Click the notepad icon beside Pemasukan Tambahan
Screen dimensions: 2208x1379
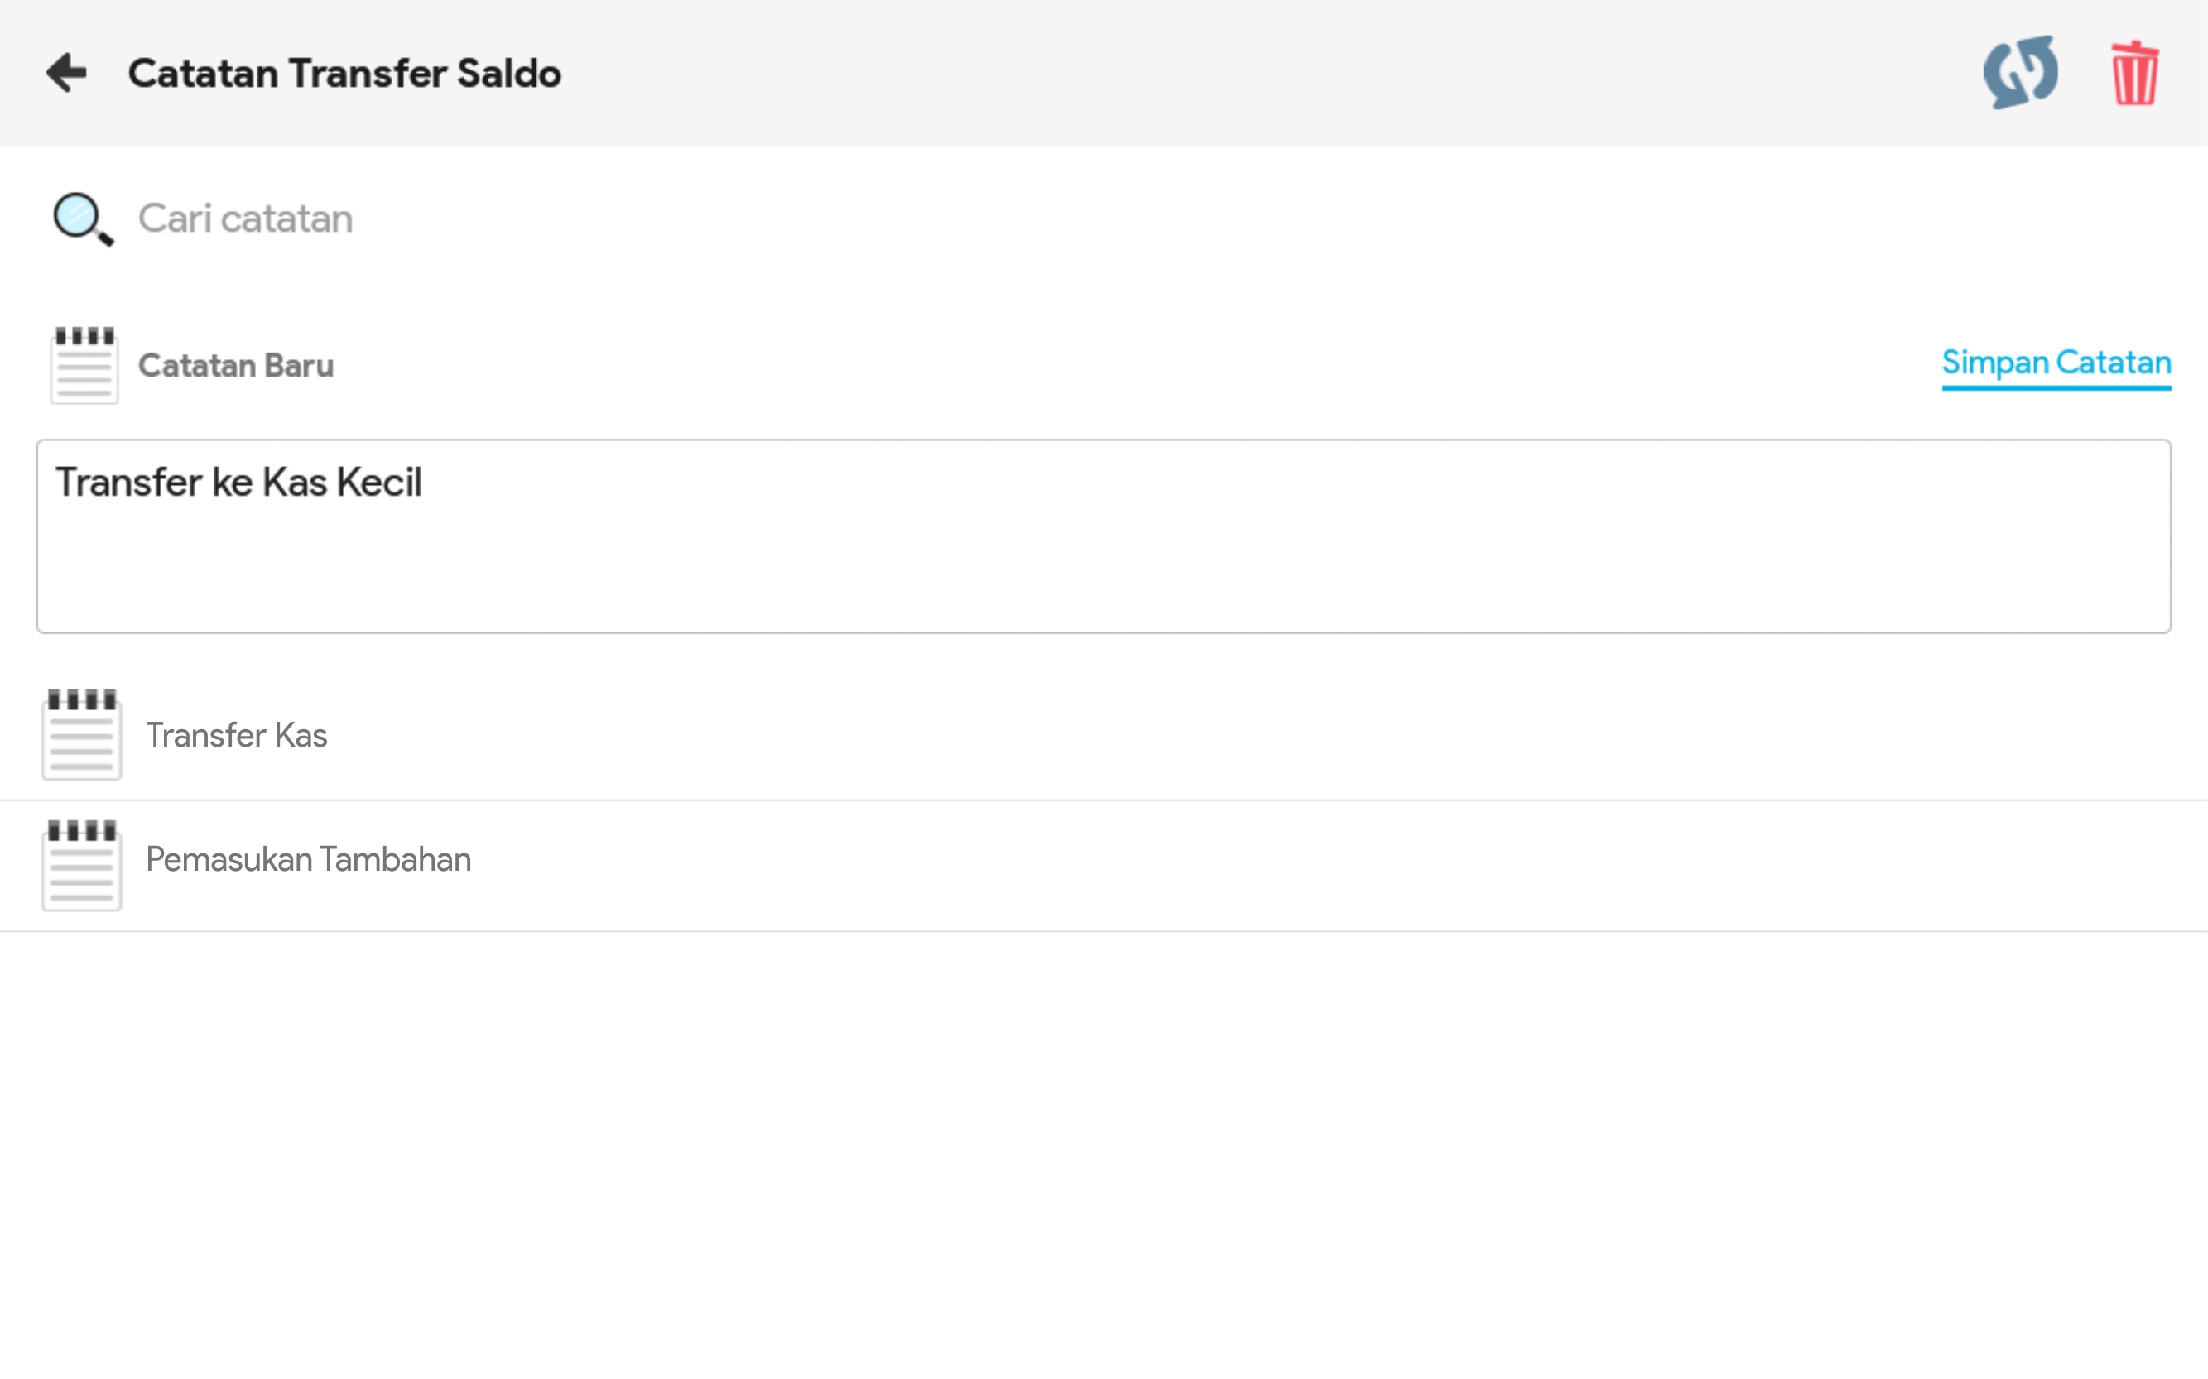(x=82, y=863)
